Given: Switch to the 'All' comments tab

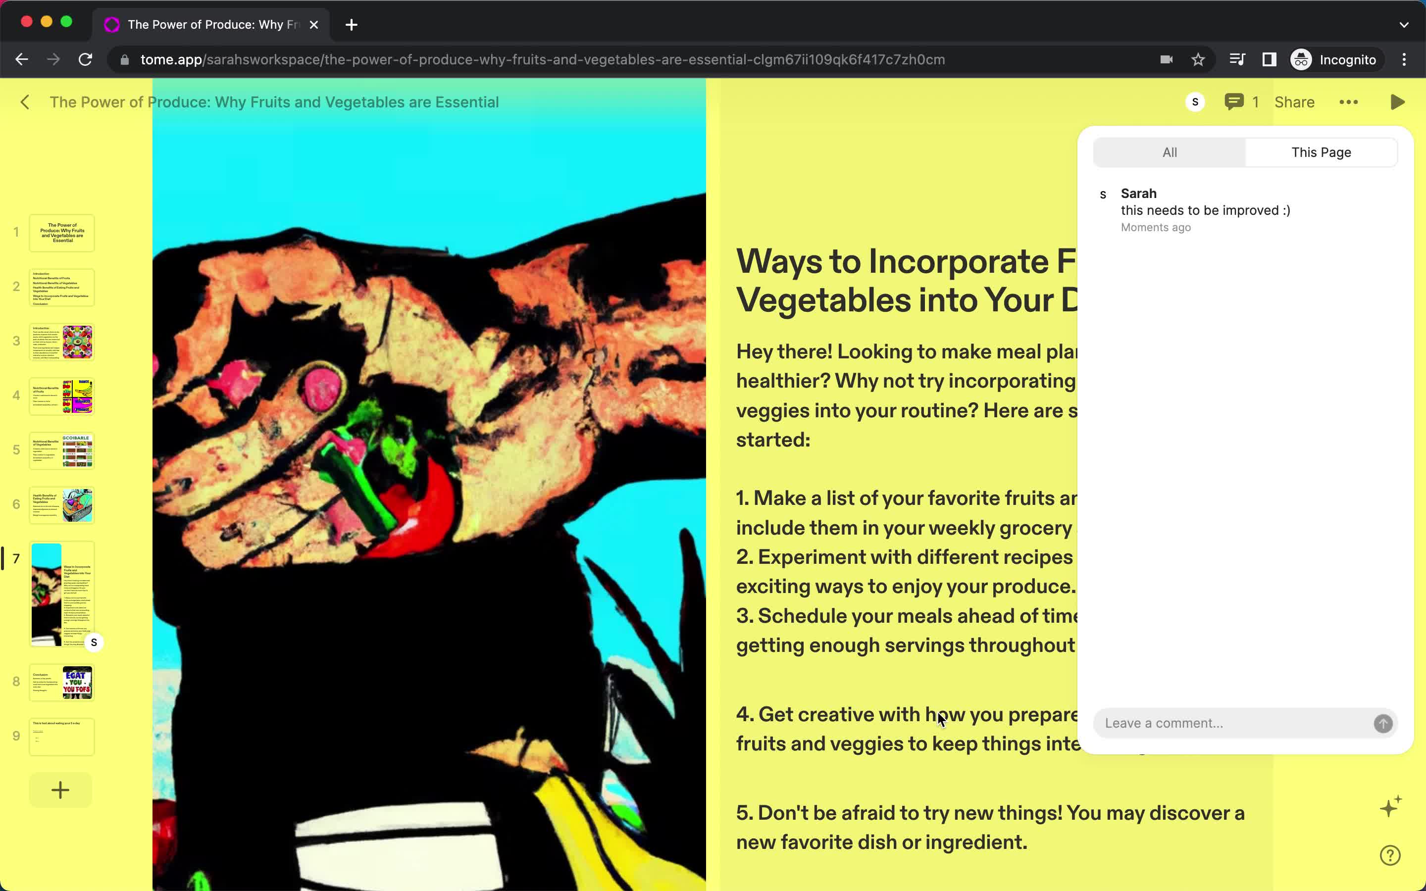Looking at the screenshot, I should tap(1171, 152).
